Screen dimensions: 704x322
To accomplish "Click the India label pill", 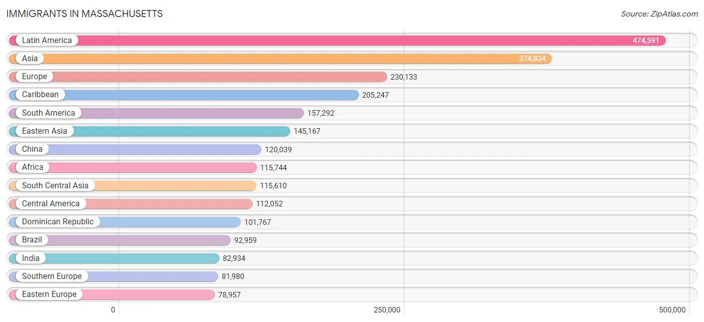I will [31, 258].
